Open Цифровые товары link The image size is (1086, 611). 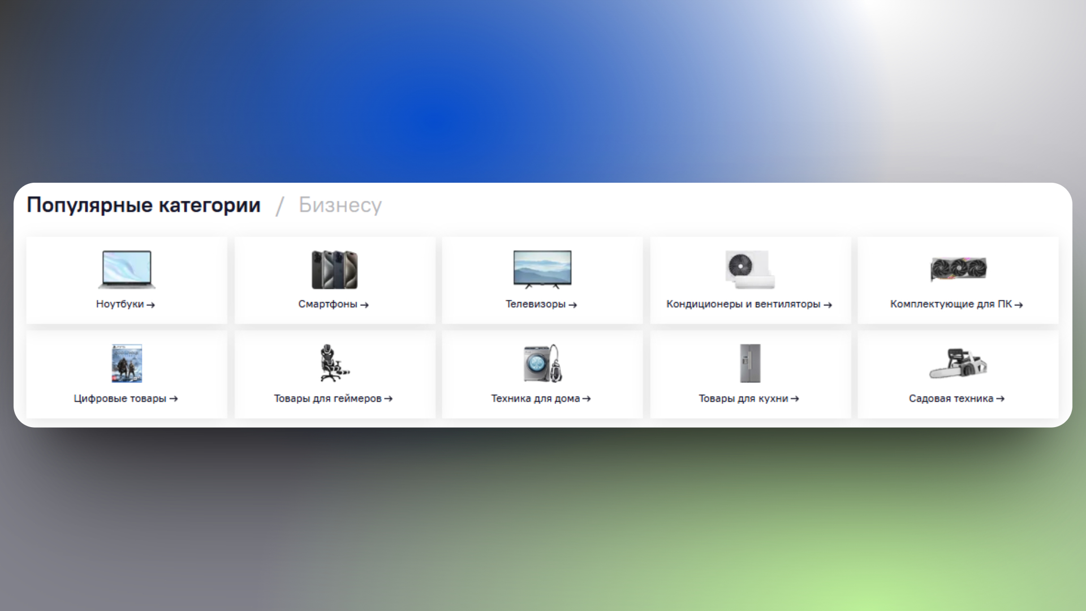(120, 399)
